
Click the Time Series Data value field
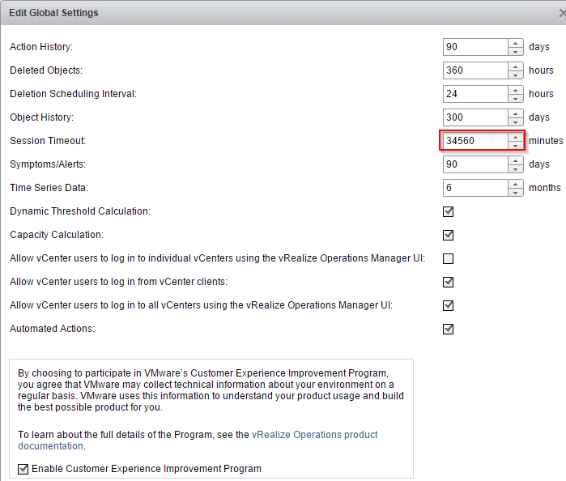click(x=475, y=188)
